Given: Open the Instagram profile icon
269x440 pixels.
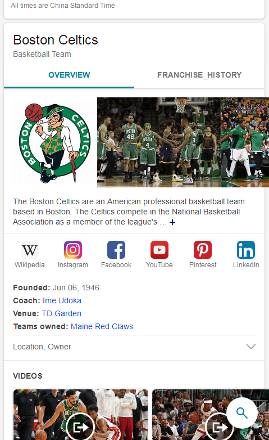Looking at the screenshot, I should (73, 249).
